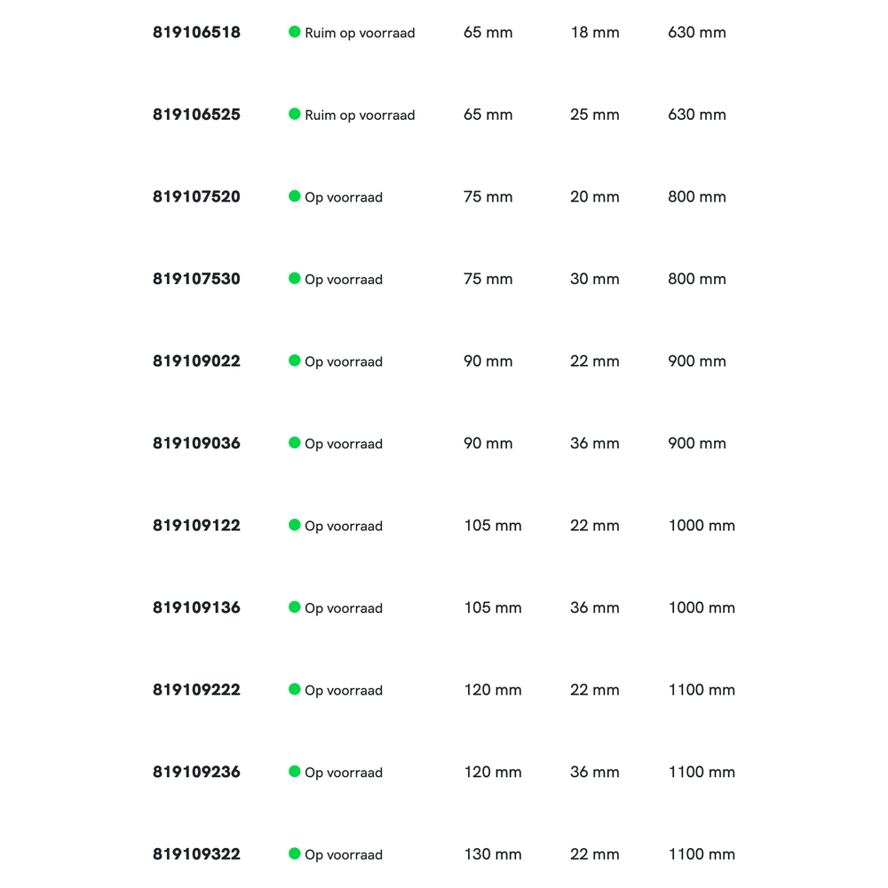The height and width of the screenshot is (888, 888).
Task: Open article number 819109036
Action: click(196, 443)
